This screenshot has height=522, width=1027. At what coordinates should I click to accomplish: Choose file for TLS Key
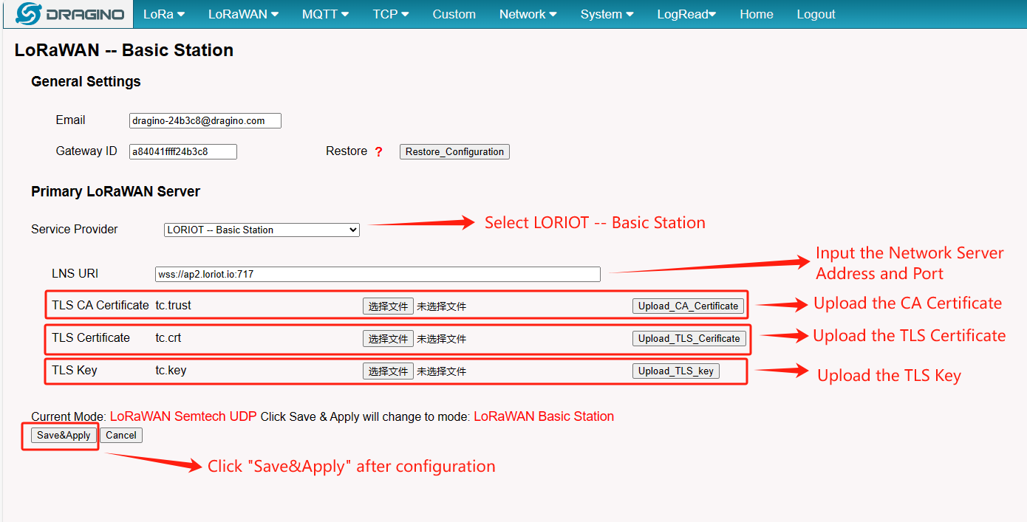(x=388, y=371)
